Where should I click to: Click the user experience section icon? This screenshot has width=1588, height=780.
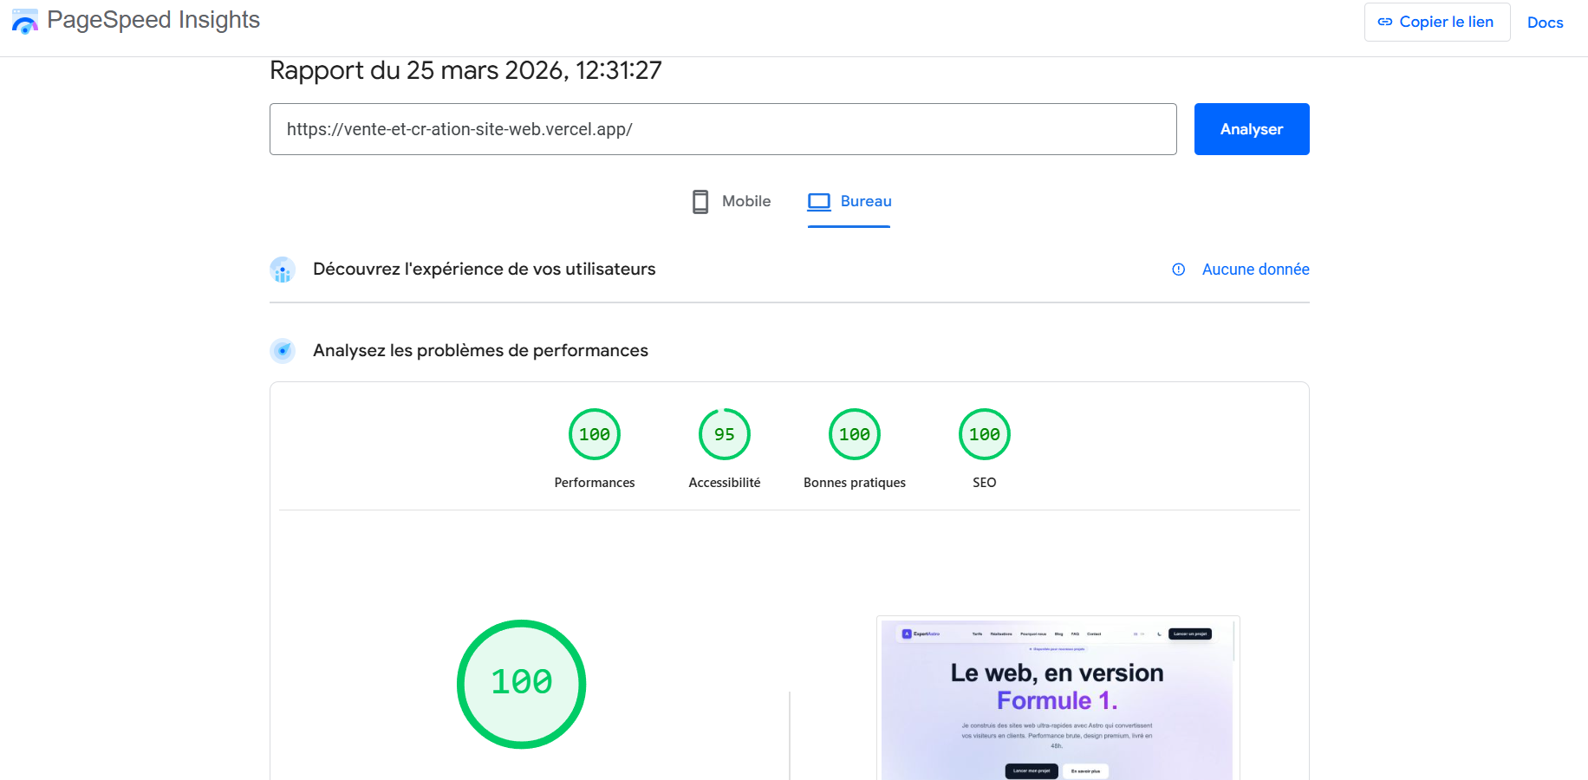pyautogui.click(x=283, y=270)
